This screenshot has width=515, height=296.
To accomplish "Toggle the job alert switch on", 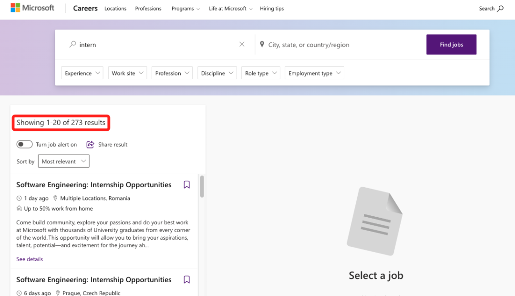I will tap(25, 144).
